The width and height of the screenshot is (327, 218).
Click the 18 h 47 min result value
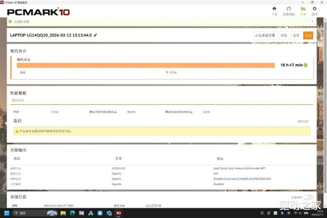coord(292,65)
